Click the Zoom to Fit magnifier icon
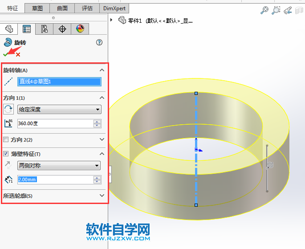The height and width of the screenshot is (249, 305). (264, 10)
